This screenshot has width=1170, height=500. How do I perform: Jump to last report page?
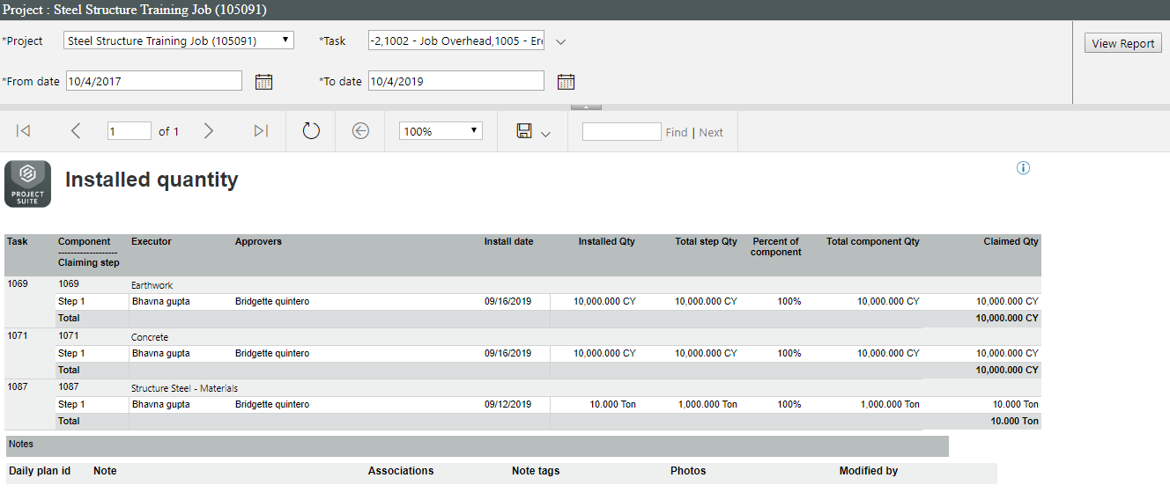click(261, 131)
